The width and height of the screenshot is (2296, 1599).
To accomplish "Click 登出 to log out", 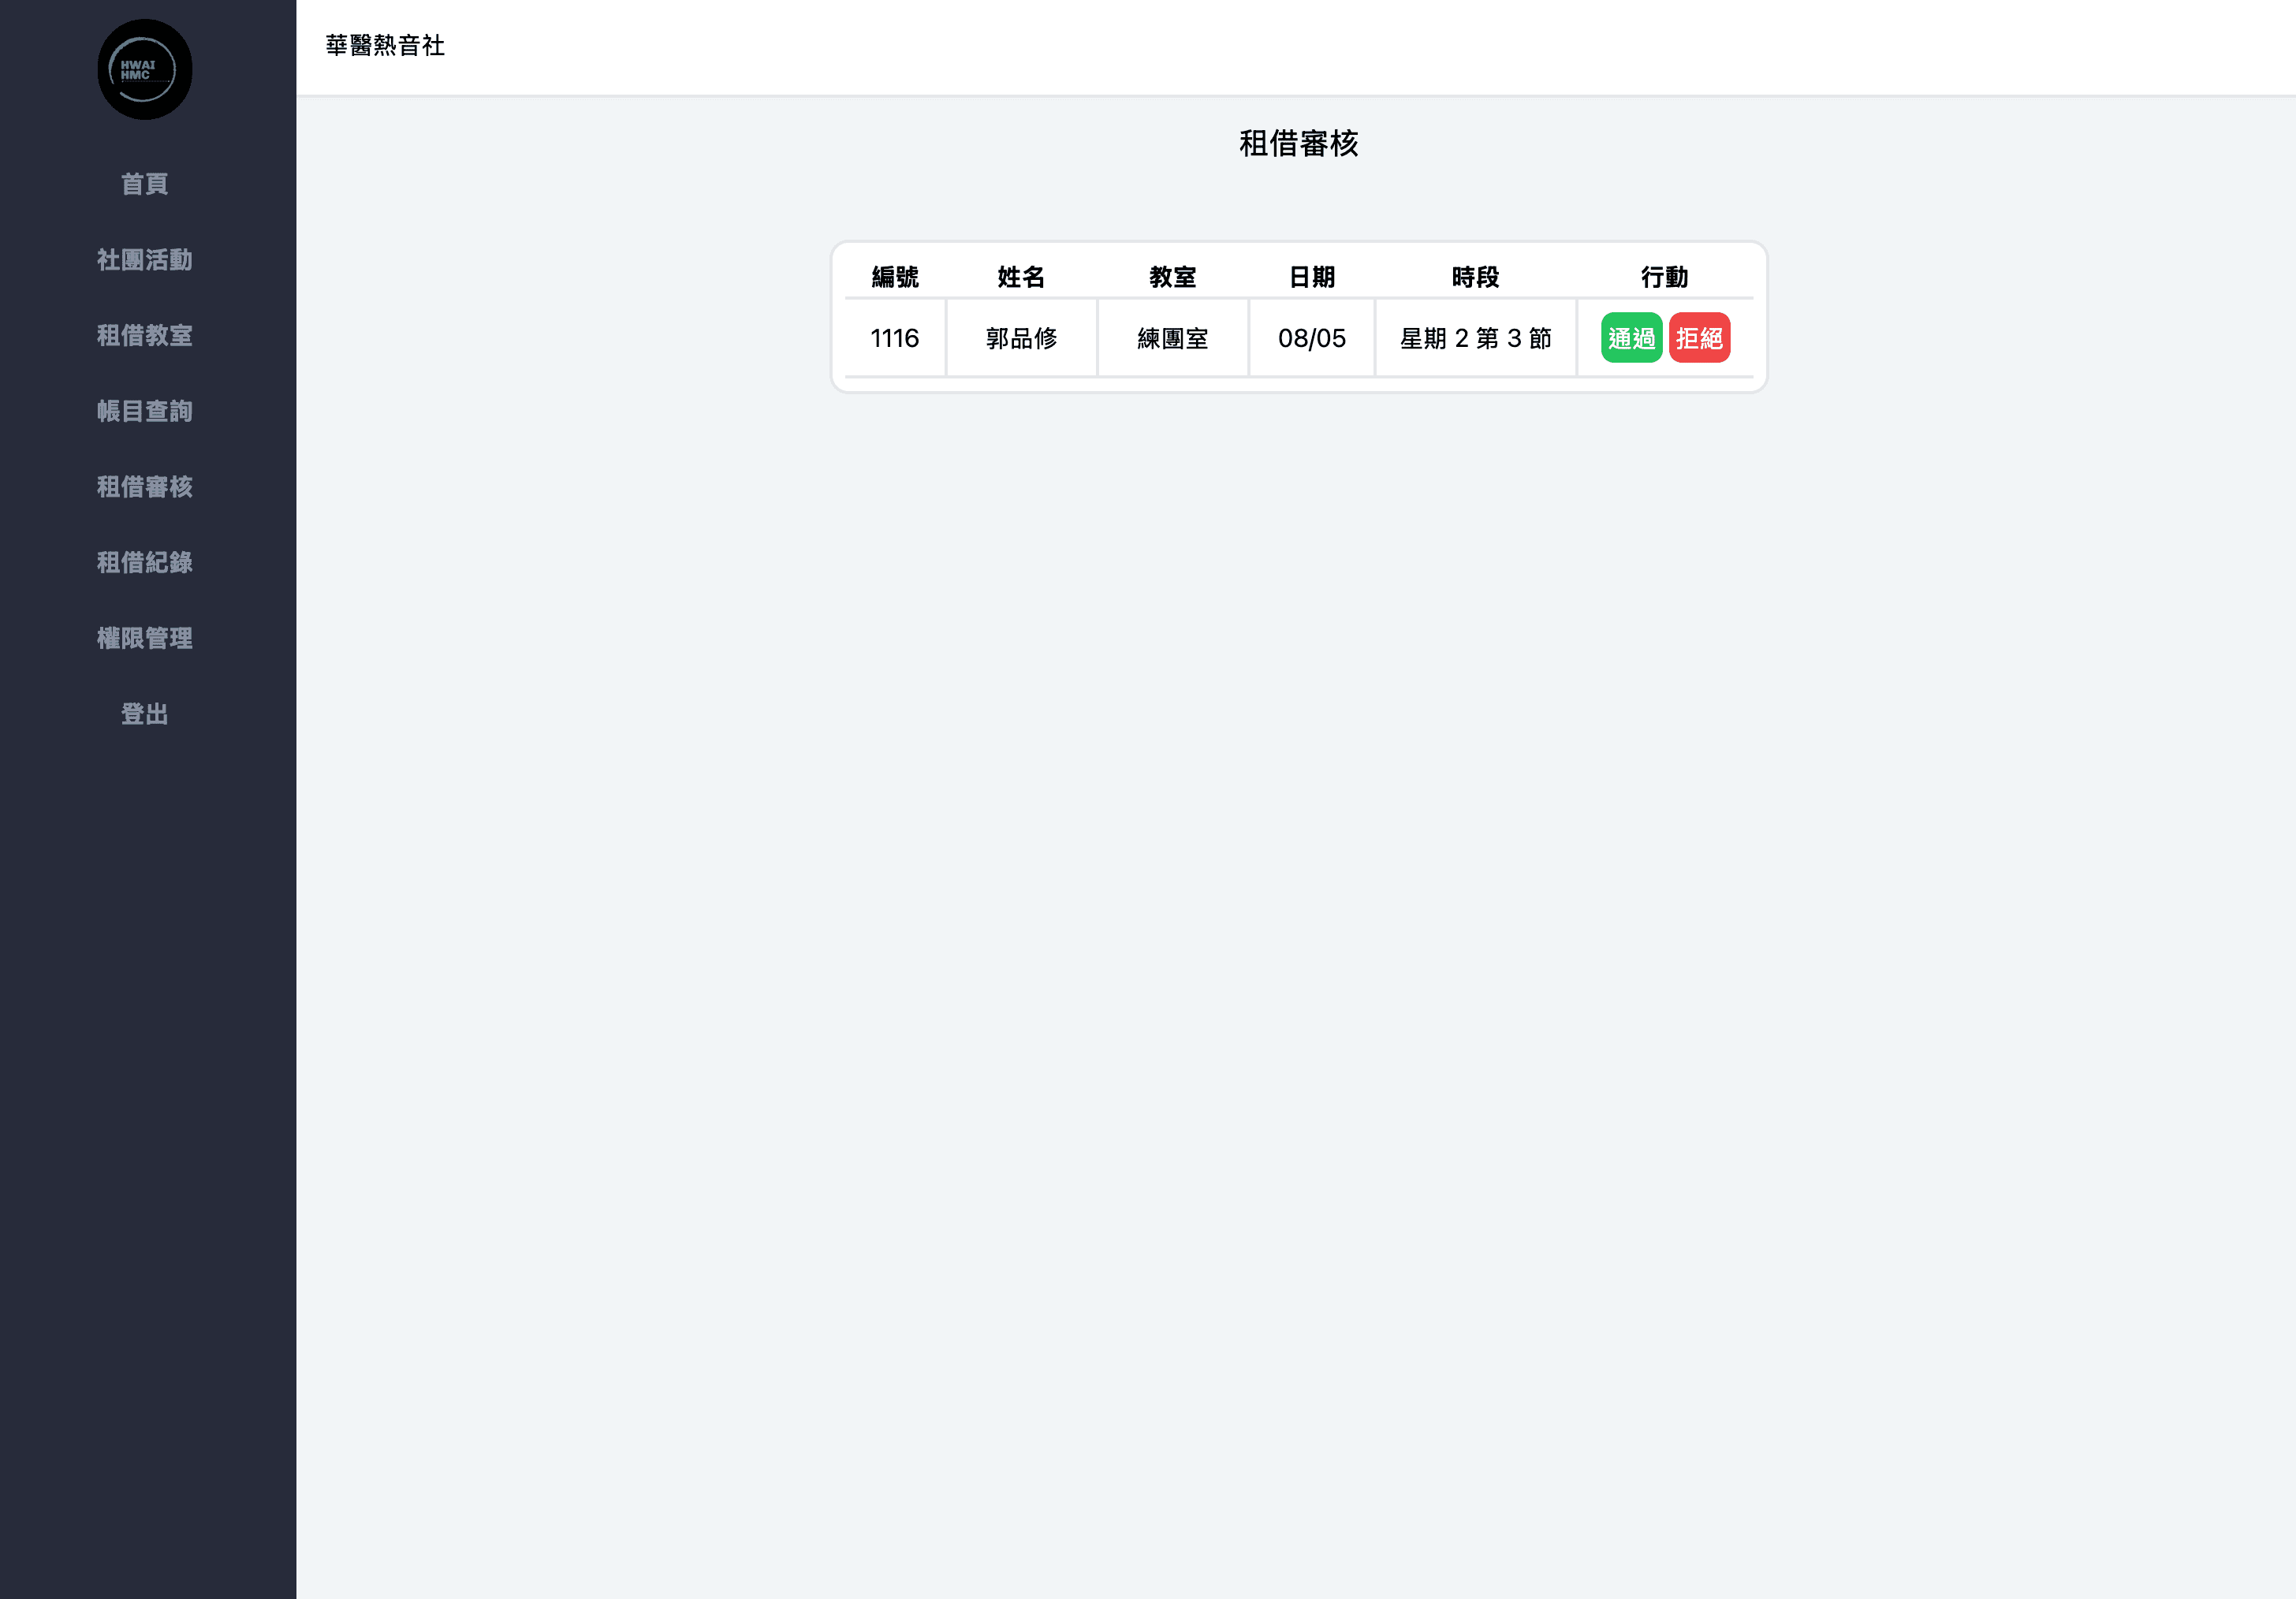I will click(145, 714).
